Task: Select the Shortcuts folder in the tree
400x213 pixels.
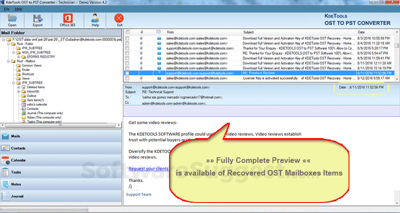Action: (28, 74)
